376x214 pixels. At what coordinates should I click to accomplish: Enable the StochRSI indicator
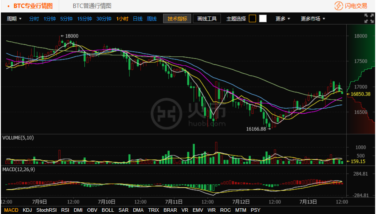click(x=47, y=210)
